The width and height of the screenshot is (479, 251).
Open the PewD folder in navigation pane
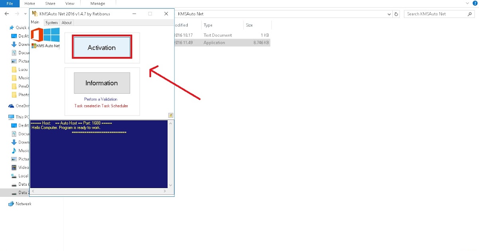pos(20,86)
